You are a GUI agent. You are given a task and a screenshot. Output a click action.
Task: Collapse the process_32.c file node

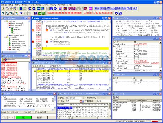[5, 37]
